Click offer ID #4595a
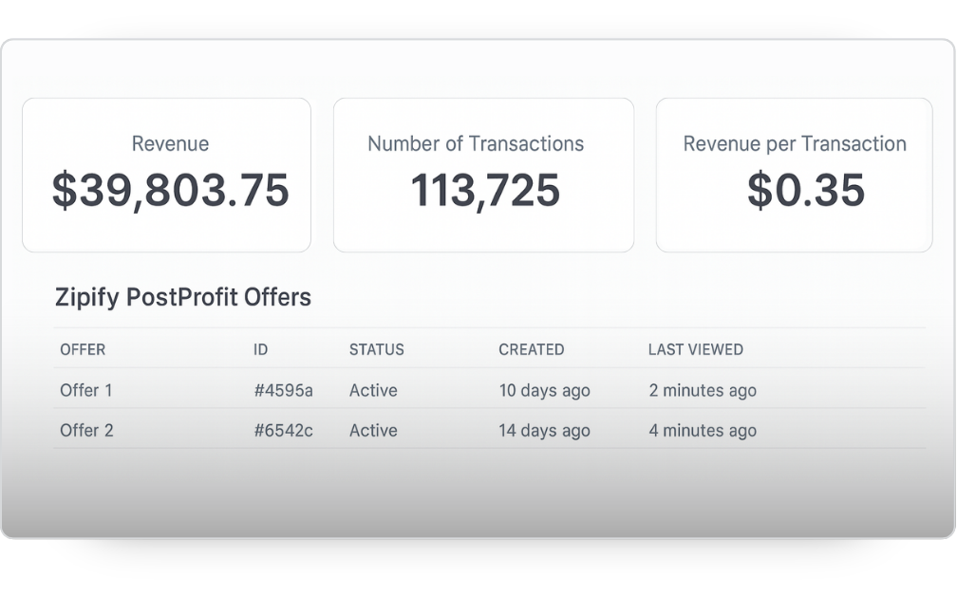The image size is (957, 596). point(283,390)
